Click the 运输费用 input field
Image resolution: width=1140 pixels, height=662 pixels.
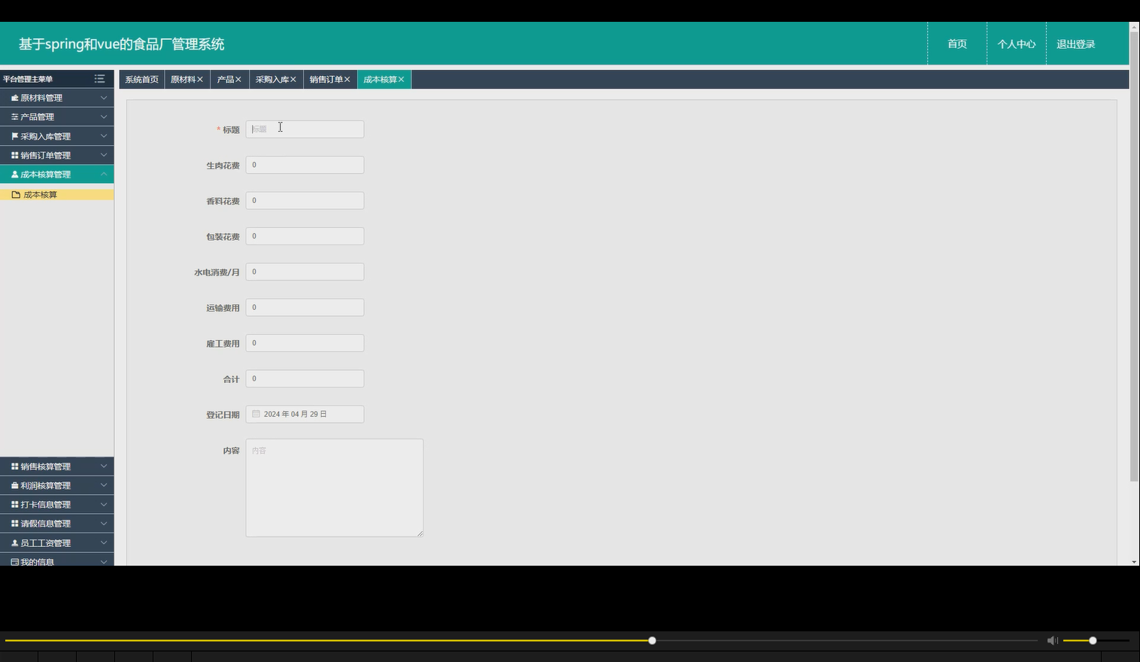tap(305, 307)
